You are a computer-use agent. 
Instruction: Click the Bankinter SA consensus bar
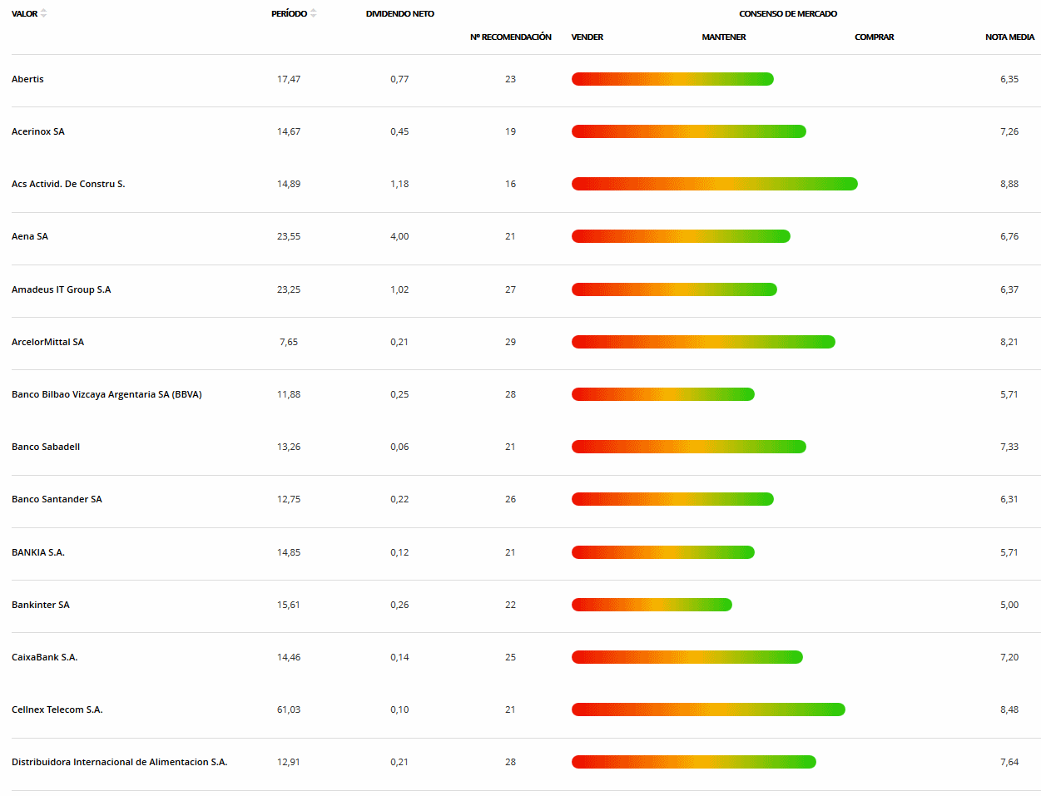tap(652, 605)
